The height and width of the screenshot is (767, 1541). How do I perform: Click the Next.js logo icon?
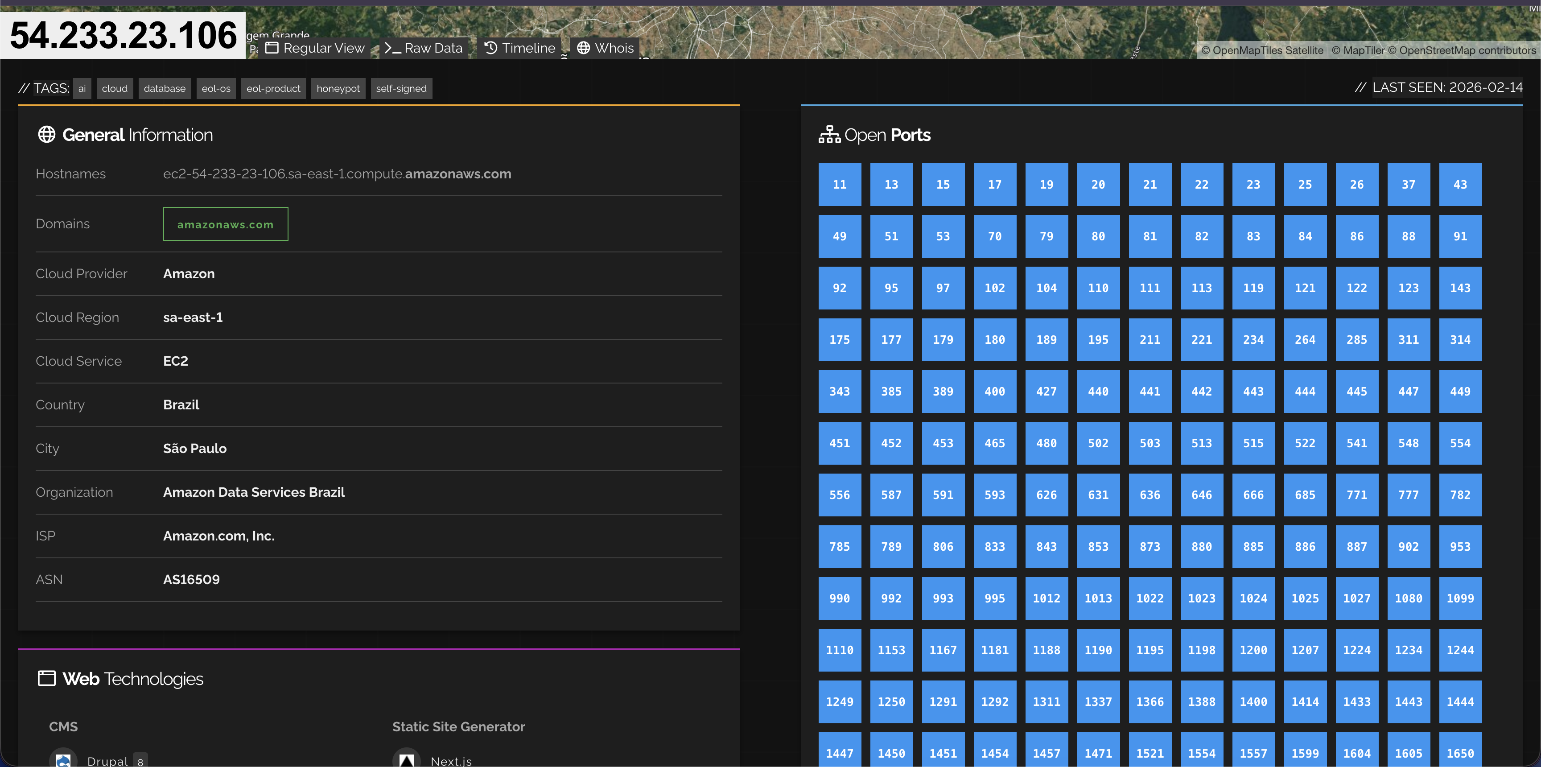(x=406, y=760)
